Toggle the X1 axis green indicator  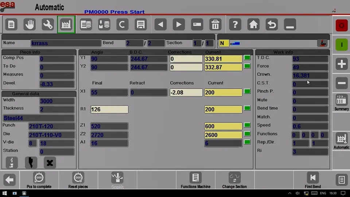tap(247, 91)
